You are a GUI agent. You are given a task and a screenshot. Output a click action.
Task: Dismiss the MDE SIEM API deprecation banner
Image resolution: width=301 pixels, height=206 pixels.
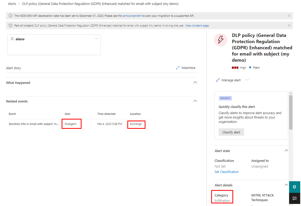point(289,16)
